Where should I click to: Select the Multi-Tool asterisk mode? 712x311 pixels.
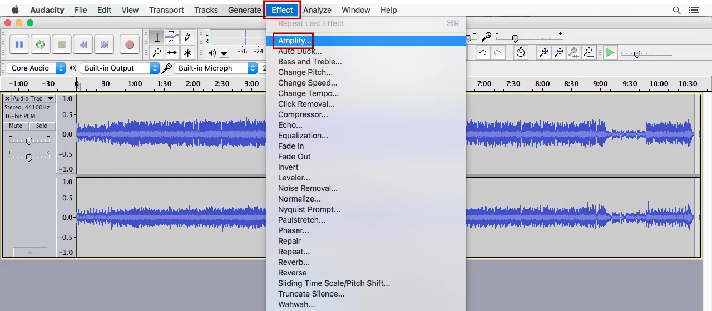coord(187,53)
